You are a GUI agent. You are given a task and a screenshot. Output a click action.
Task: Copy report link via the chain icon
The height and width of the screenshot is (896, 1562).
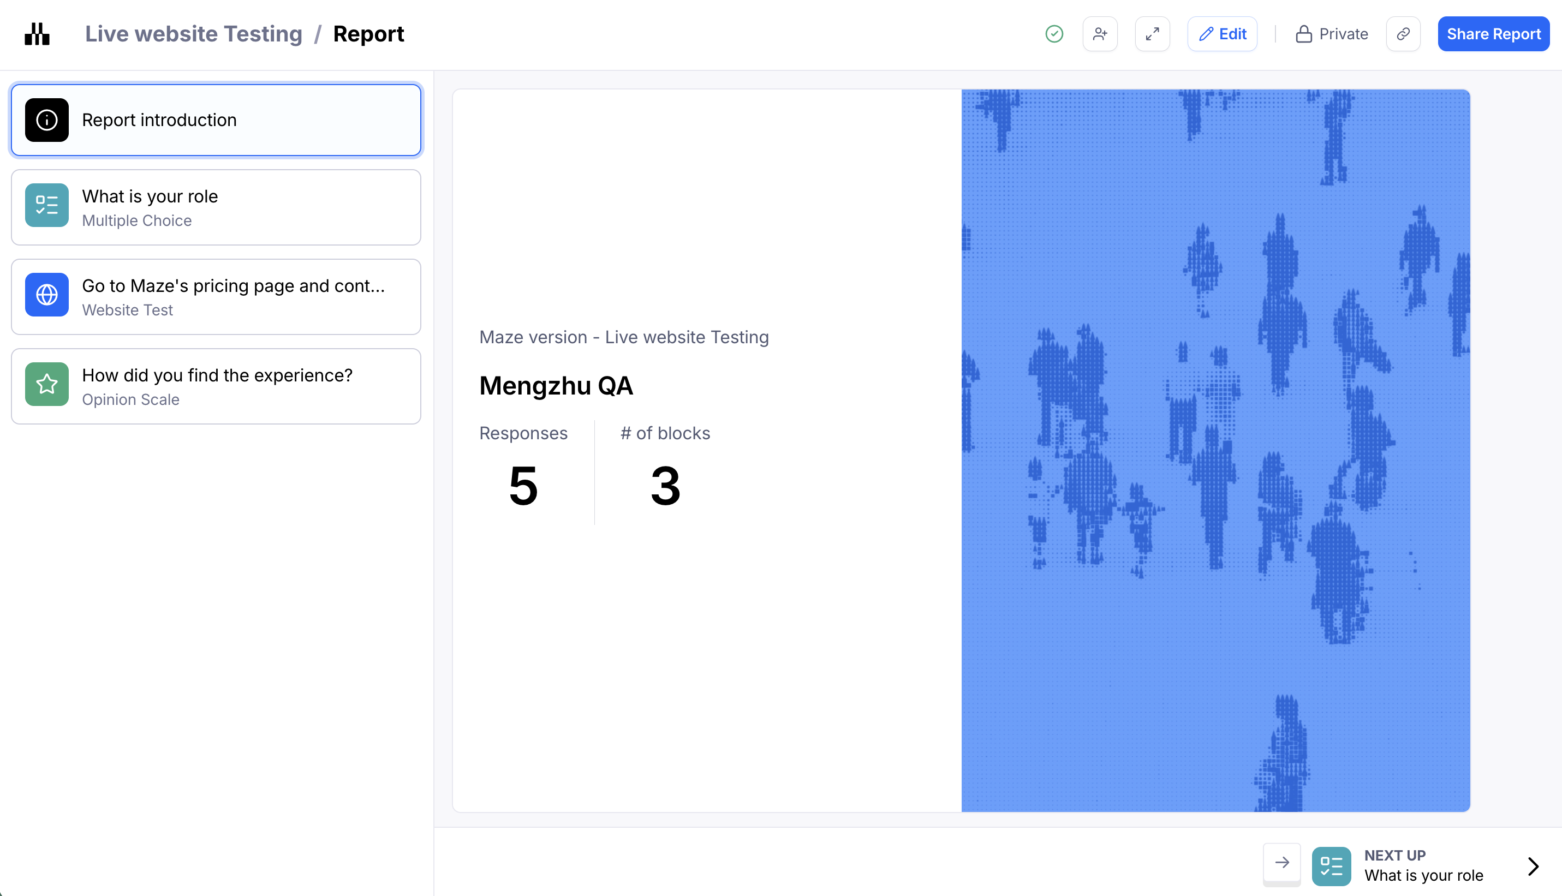(x=1403, y=34)
